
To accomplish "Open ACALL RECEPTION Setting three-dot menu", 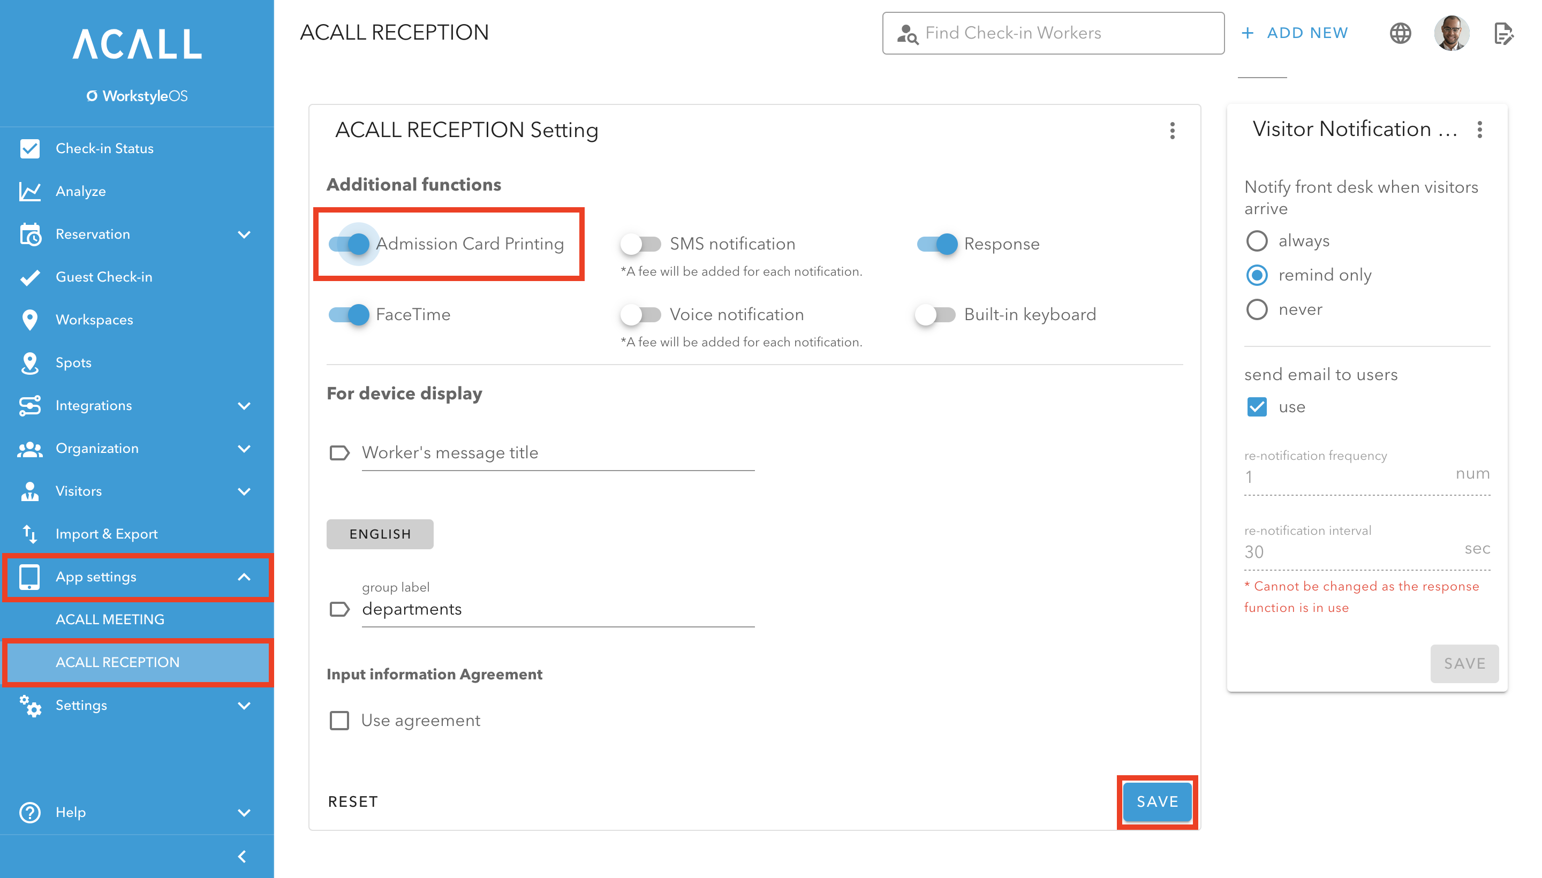I will click(1171, 130).
